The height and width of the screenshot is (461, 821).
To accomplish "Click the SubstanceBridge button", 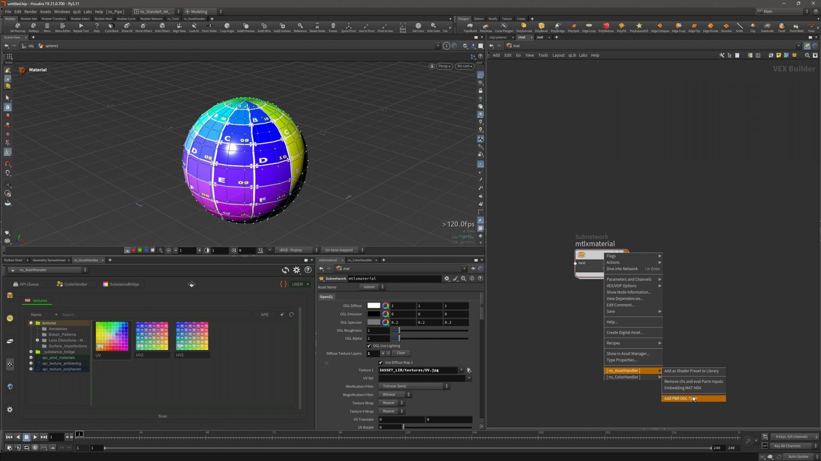I will (x=121, y=284).
